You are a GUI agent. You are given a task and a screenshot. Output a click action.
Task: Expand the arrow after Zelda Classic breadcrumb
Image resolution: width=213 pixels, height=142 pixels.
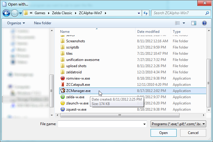click(76, 13)
